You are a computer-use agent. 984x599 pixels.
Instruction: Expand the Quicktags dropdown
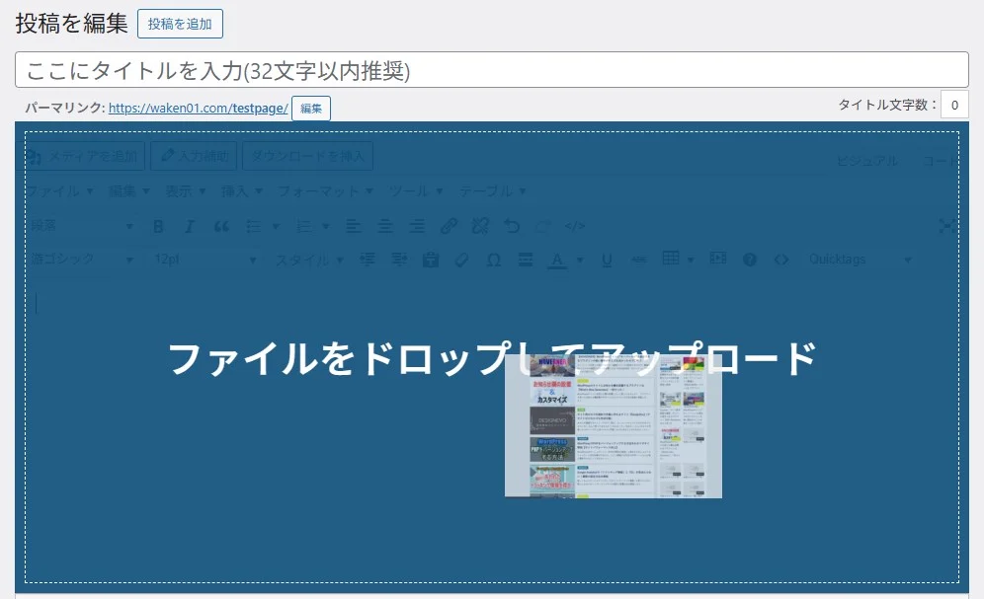tap(860, 260)
